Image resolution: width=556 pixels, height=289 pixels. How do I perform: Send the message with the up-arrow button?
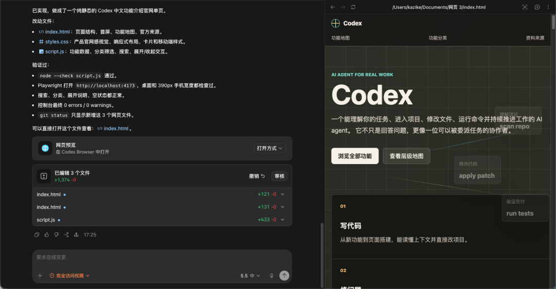[x=284, y=276]
